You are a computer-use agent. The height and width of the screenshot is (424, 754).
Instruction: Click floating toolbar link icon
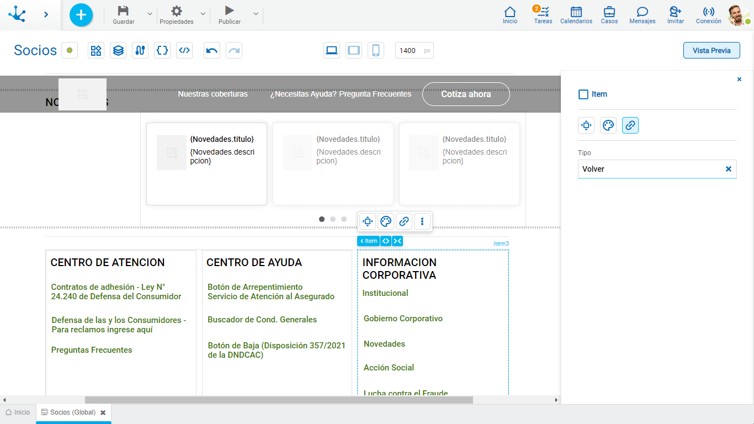tap(404, 221)
